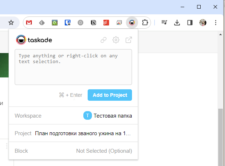
Task: Choose project 'План подготовки званого ужина'
Action: coord(73,133)
